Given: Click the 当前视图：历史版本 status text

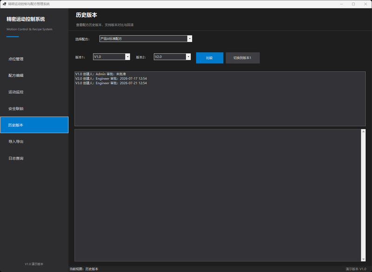Looking at the screenshot, I should (84, 269).
